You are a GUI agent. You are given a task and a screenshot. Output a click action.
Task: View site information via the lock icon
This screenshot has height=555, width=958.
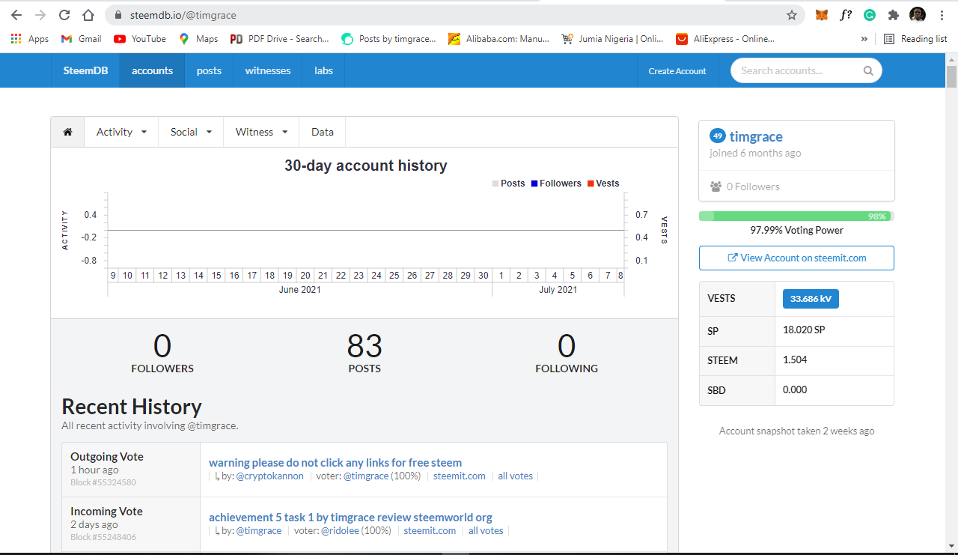[118, 15]
